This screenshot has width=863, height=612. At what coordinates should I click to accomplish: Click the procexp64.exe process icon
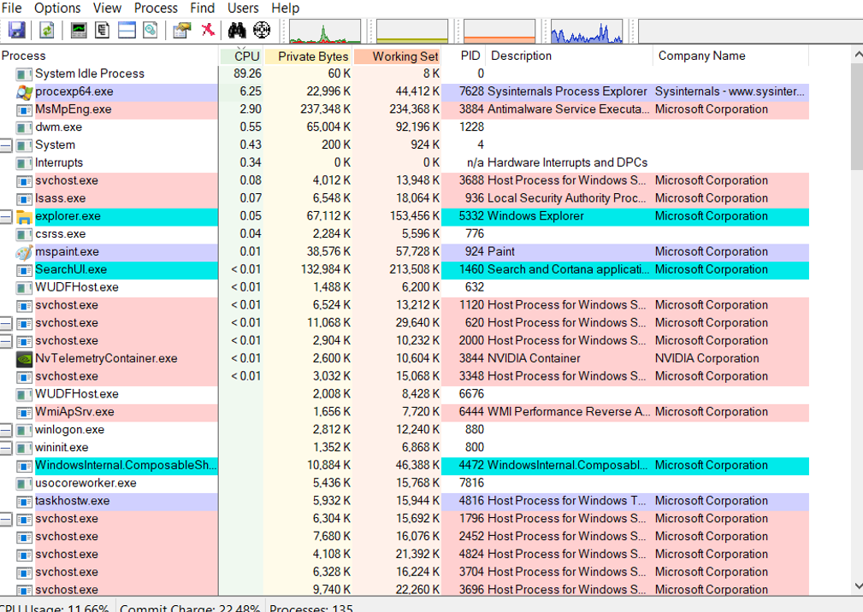(x=24, y=92)
